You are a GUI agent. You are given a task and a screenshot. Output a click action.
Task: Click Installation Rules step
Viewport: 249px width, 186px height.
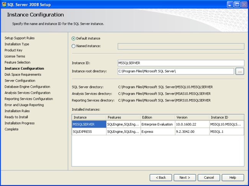(x=17, y=111)
